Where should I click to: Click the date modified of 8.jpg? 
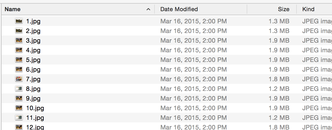(194, 89)
